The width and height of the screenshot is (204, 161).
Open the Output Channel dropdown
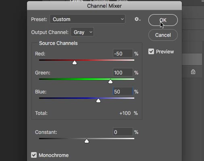point(82,32)
